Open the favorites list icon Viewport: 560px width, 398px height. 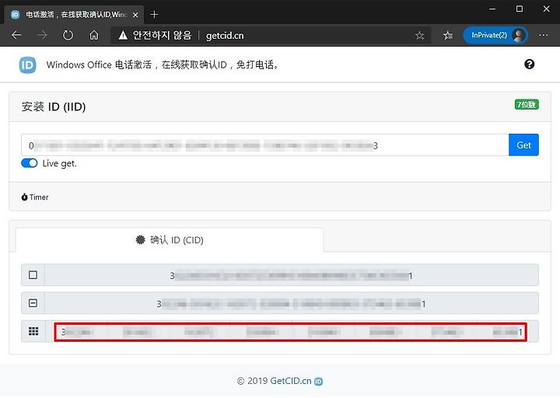click(448, 35)
